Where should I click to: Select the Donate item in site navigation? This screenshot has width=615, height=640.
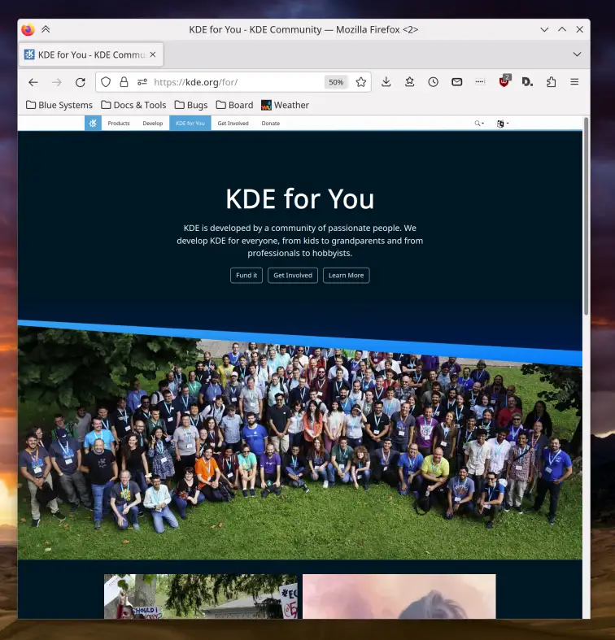(270, 124)
